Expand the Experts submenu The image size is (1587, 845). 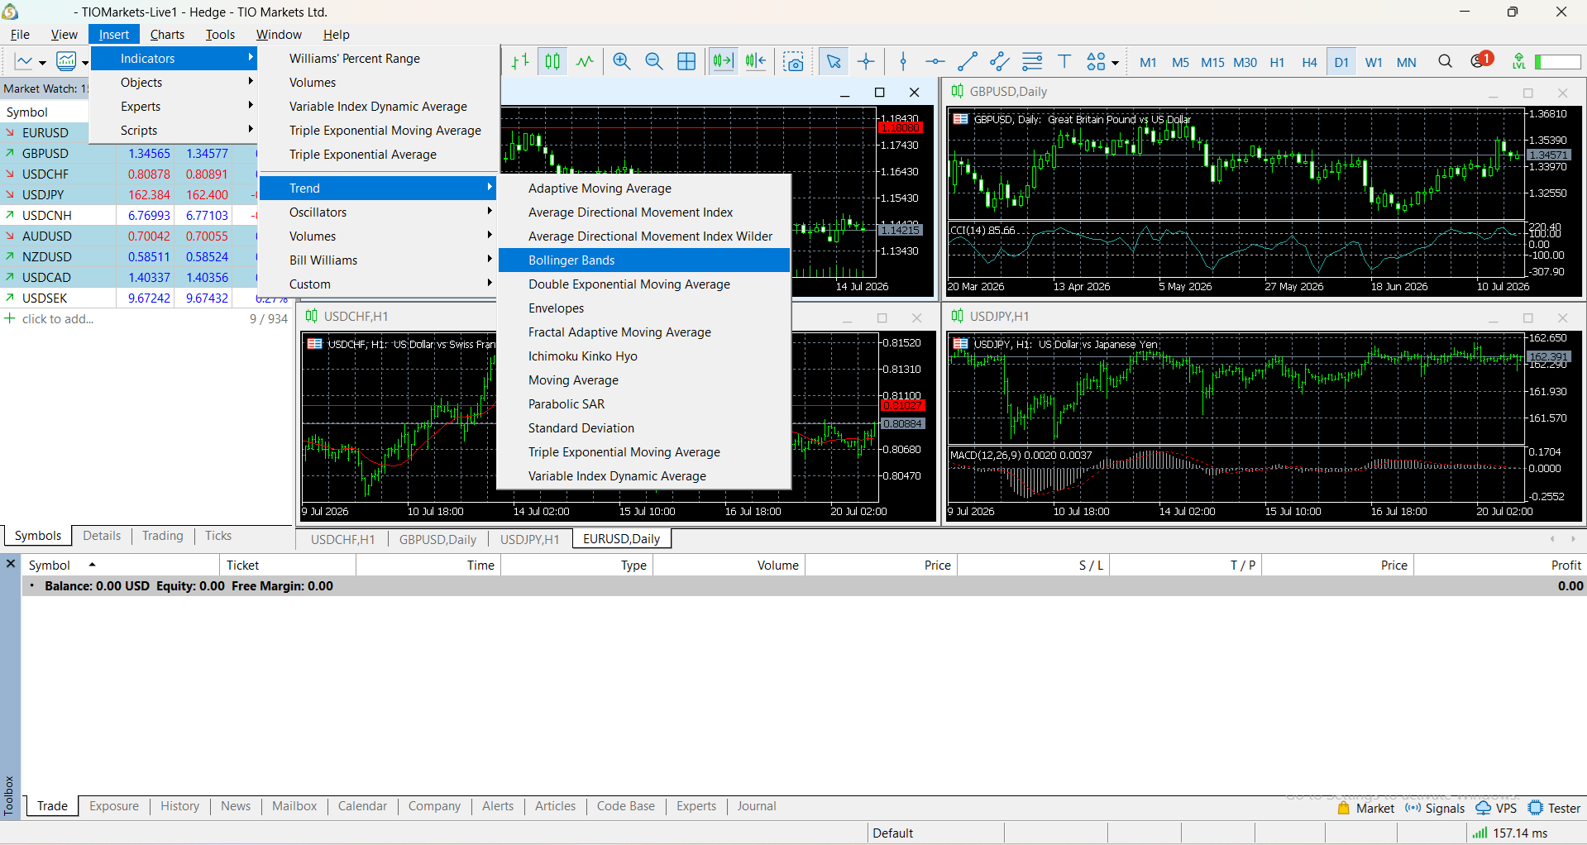(174, 106)
